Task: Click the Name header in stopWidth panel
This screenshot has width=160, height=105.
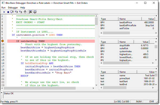Action: (126, 42)
